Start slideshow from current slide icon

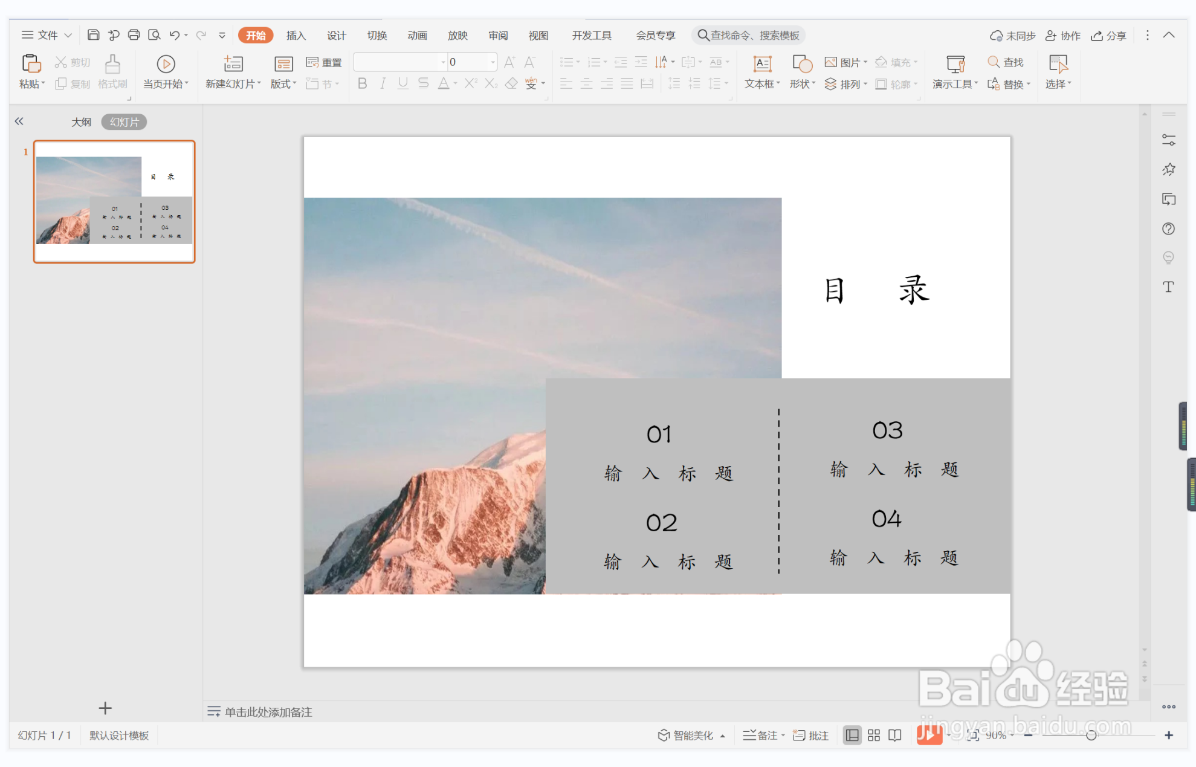tap(166, 64)
